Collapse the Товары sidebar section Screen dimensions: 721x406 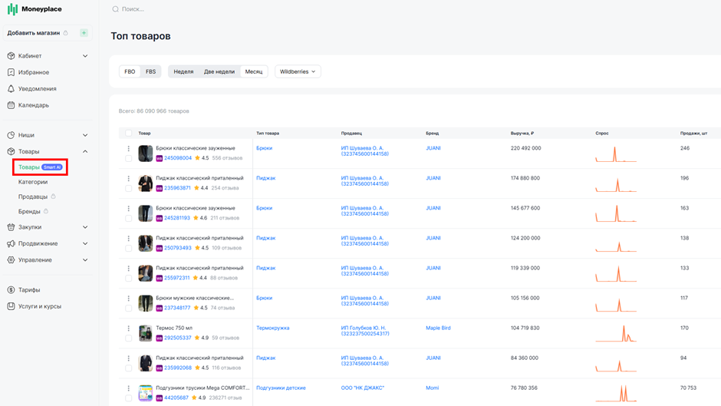(85, 151)
